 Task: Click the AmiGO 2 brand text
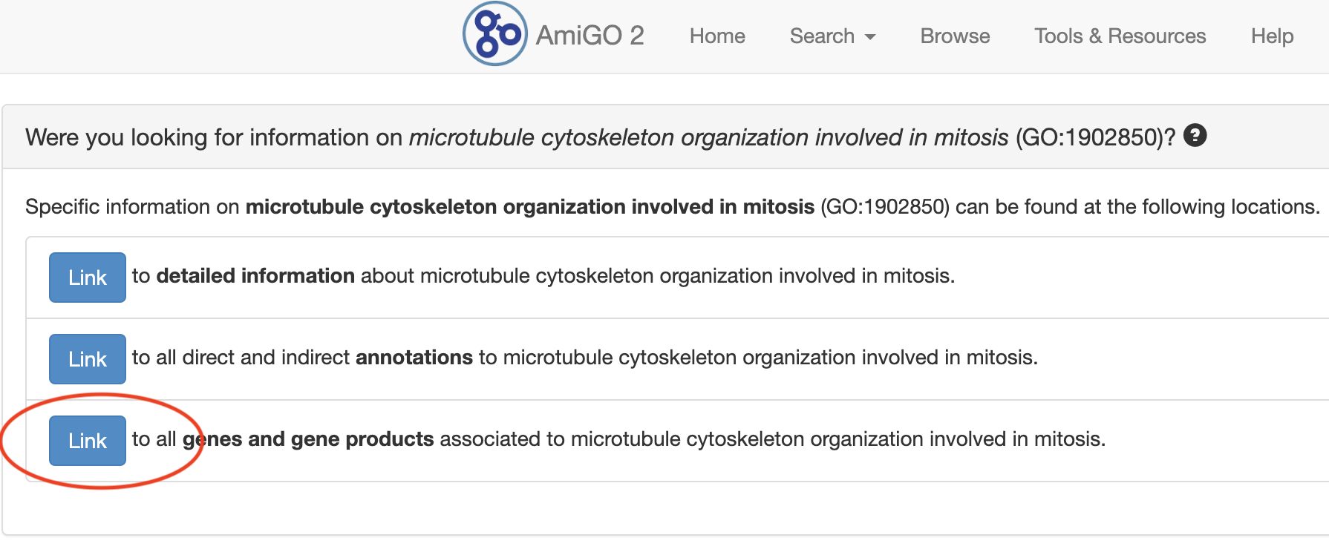(590, 36)
